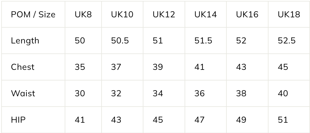Click the HIP value 41

tap(80, 120)
